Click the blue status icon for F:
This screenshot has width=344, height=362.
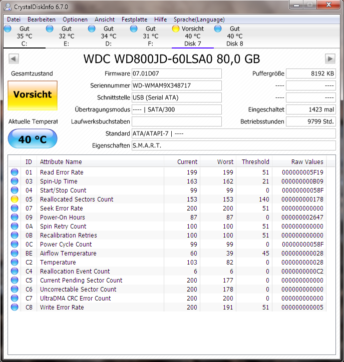134,28
